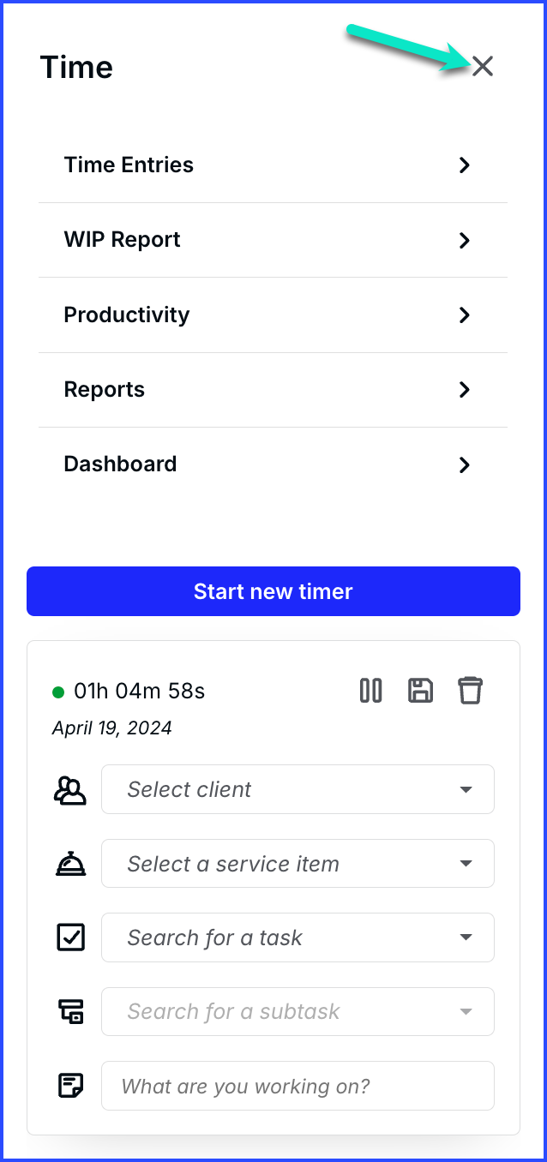Pause the running timer

click(x=370, y=691)
